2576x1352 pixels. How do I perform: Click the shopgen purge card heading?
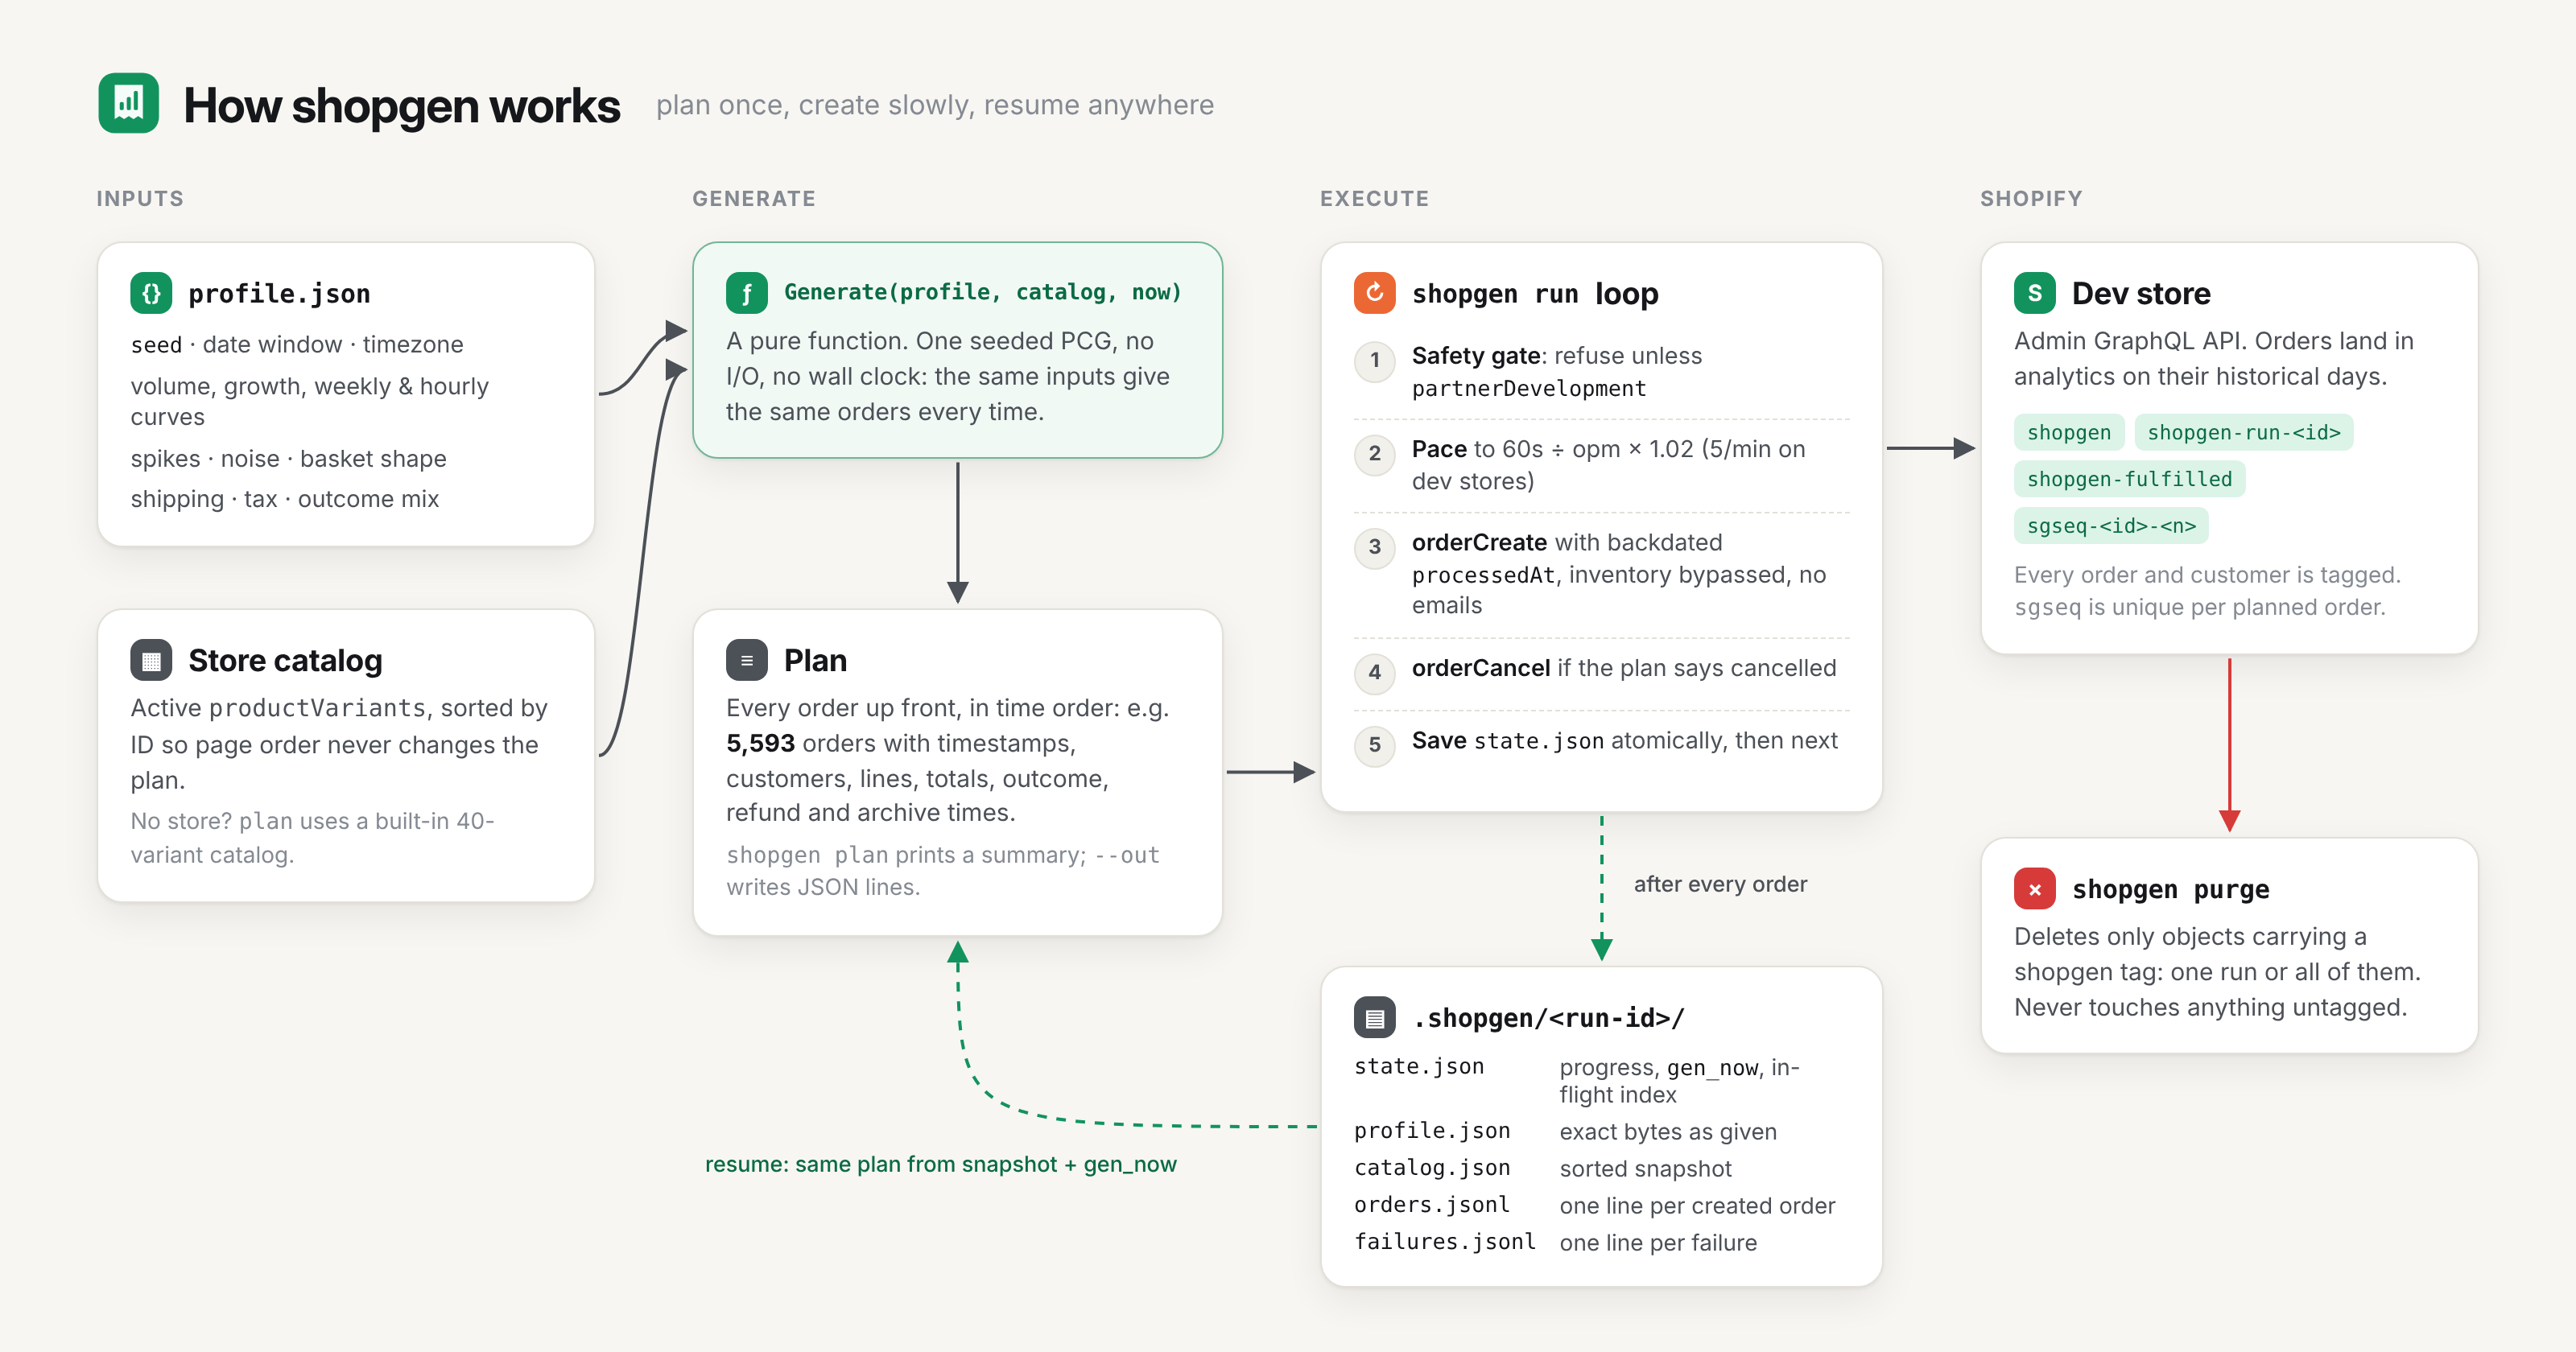(2171, 889)
